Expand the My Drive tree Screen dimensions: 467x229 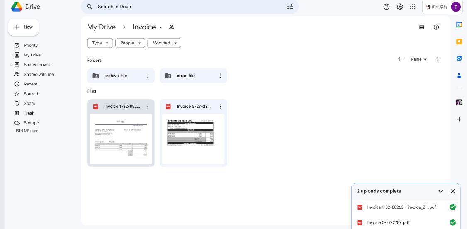[12, 55]
